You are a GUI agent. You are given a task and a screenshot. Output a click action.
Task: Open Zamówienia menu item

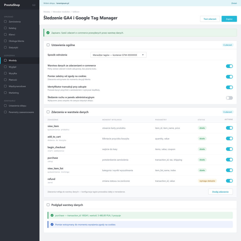click(20, 22)
